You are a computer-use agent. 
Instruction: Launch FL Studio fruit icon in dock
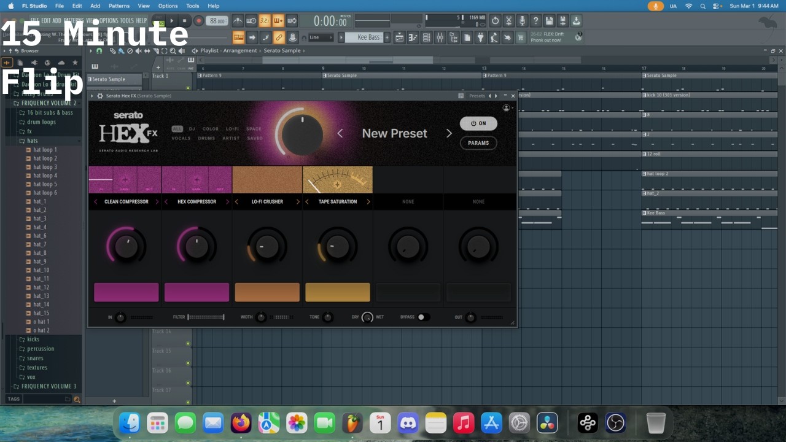(352, 422)
